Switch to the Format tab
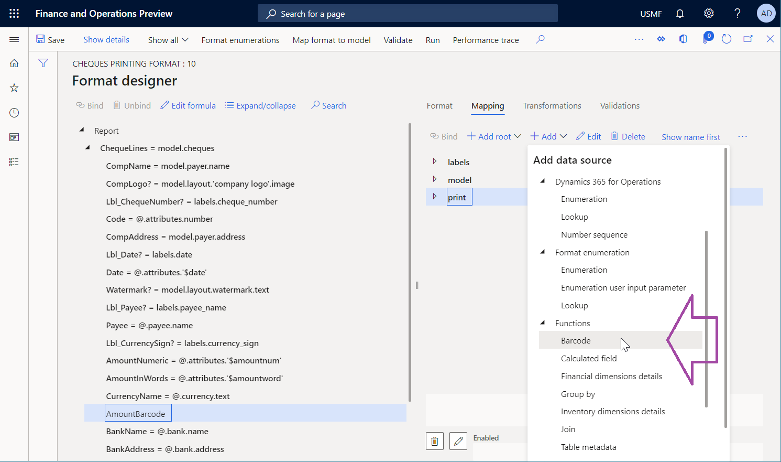Viewport: 781px width, 462px height. [x=439, y=106]
